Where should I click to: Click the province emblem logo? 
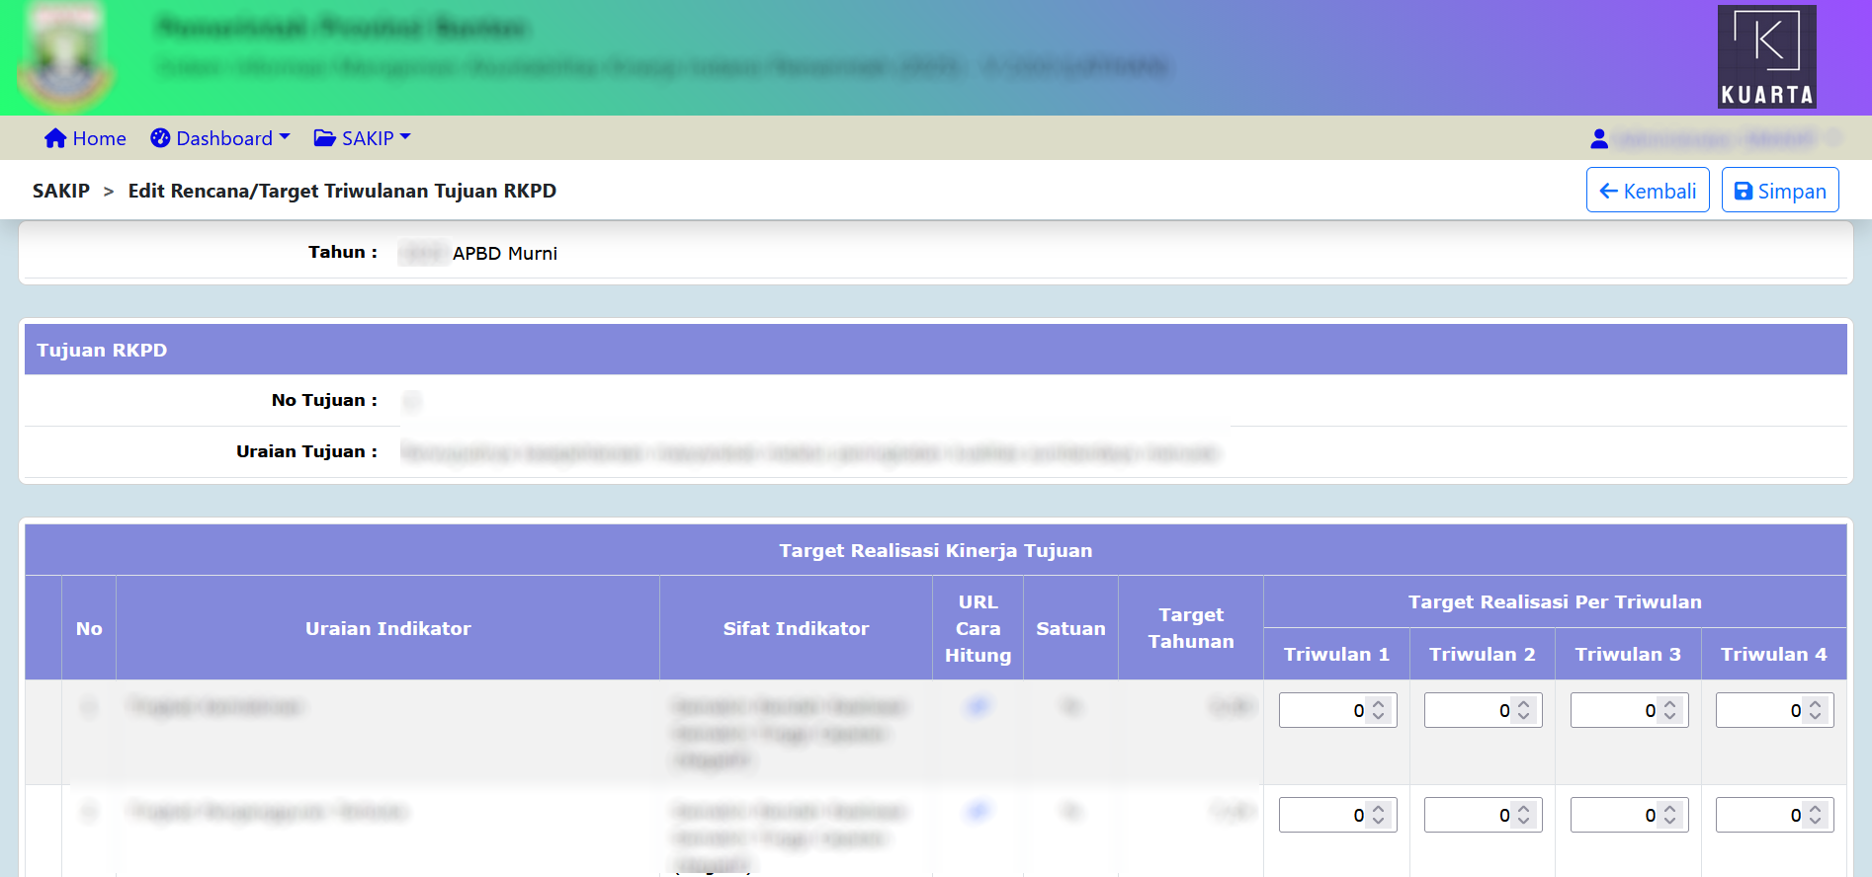pos(65,57)
